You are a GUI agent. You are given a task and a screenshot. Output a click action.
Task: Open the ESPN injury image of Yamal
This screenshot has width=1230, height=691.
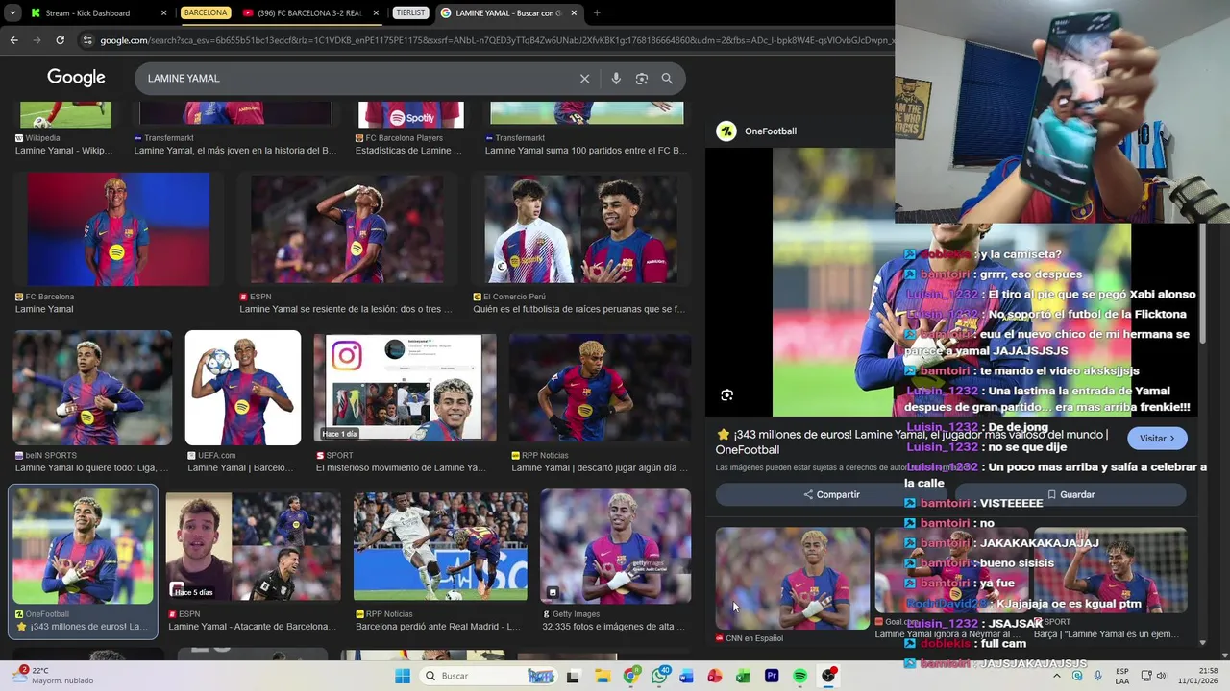[x=347, y=229]
